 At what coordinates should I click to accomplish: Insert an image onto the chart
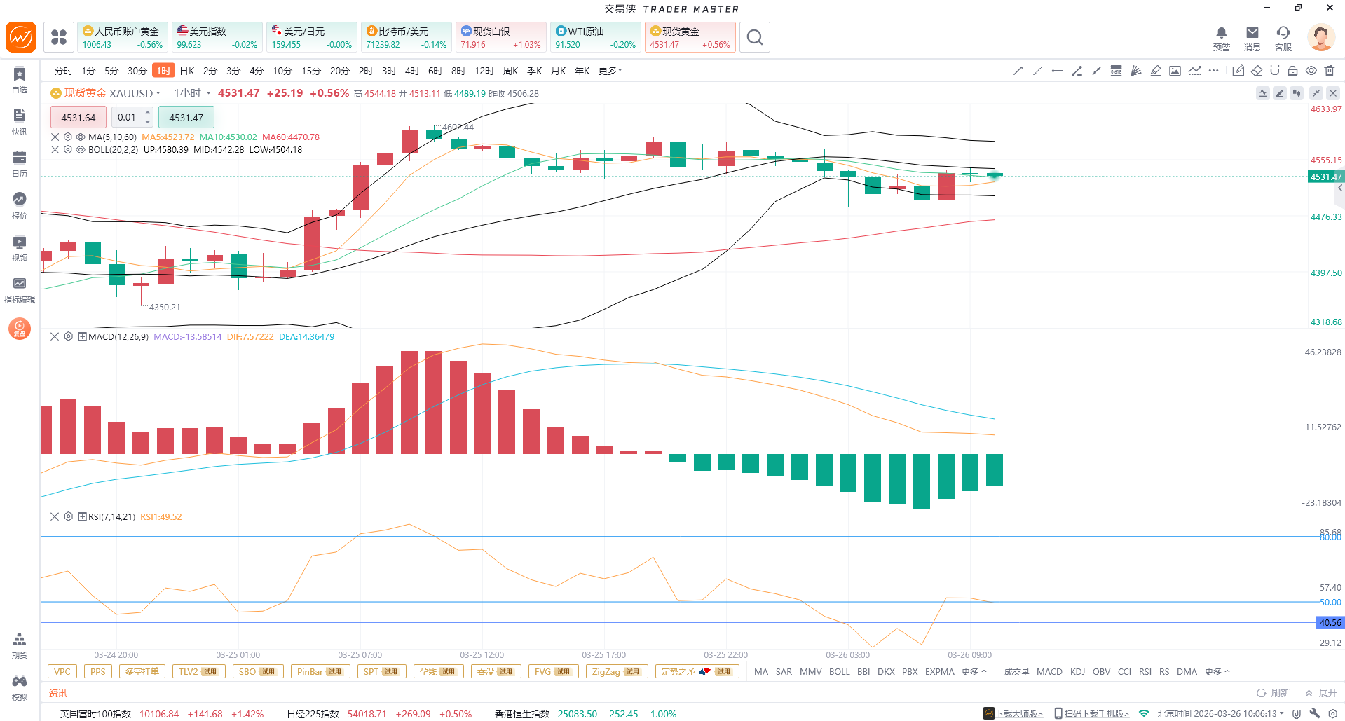(x=1175, y=71)
